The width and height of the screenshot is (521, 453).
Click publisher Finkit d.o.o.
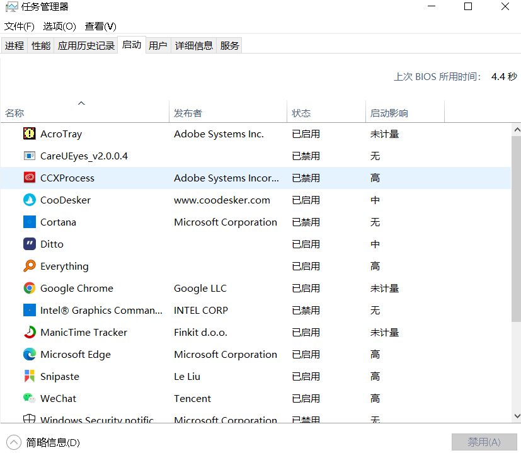pos(200,333)
